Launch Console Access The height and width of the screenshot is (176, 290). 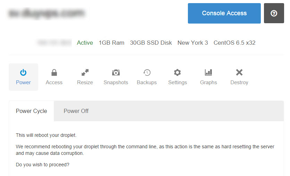pyautogui.click(x=224, y=14)
